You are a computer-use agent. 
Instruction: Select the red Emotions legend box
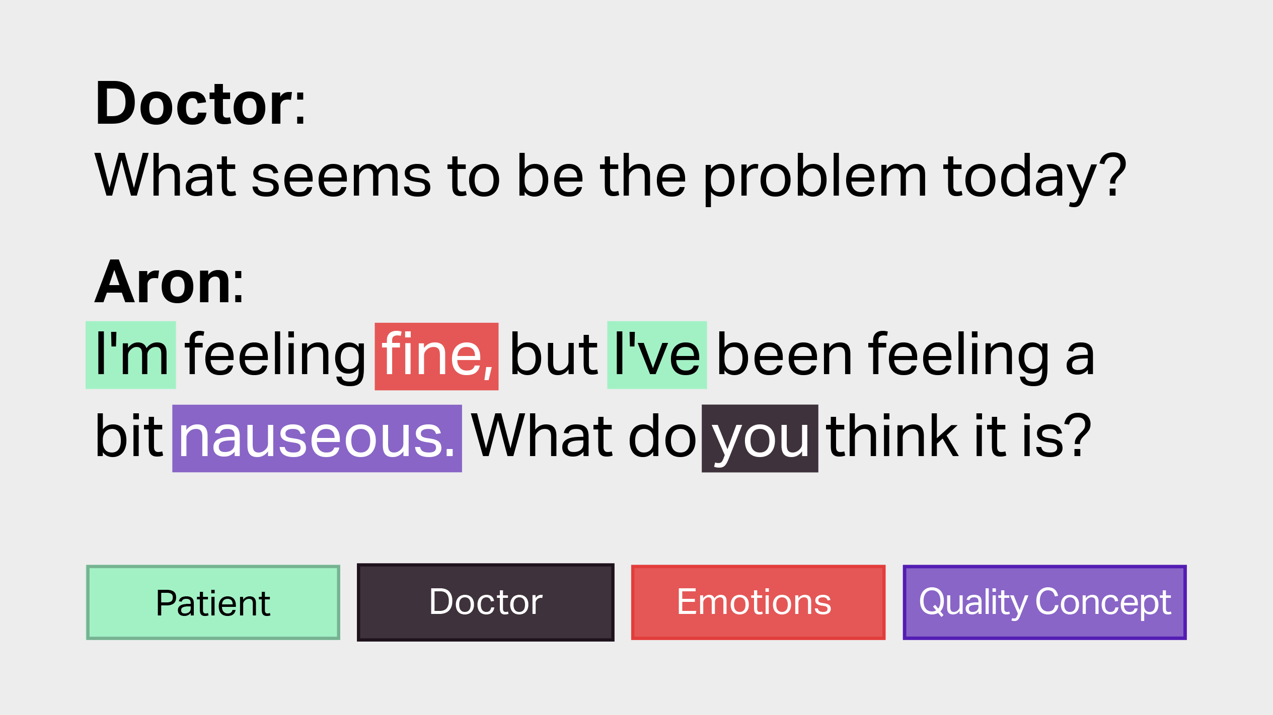click(758, 602)
